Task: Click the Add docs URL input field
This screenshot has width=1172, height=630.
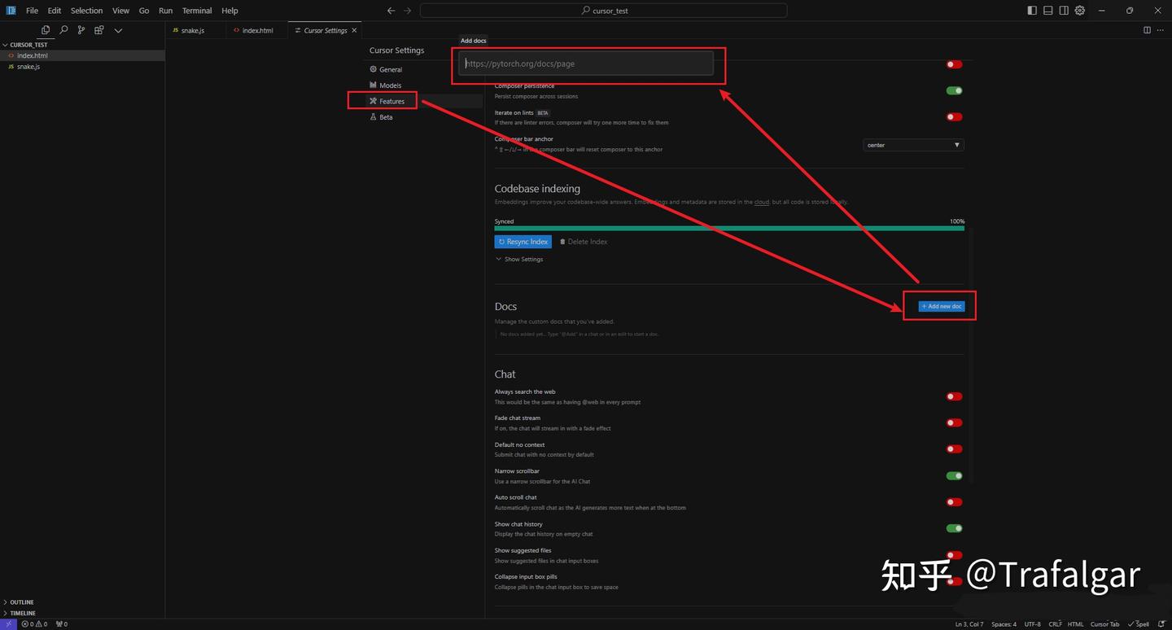Action: click(x=586, y=63)
